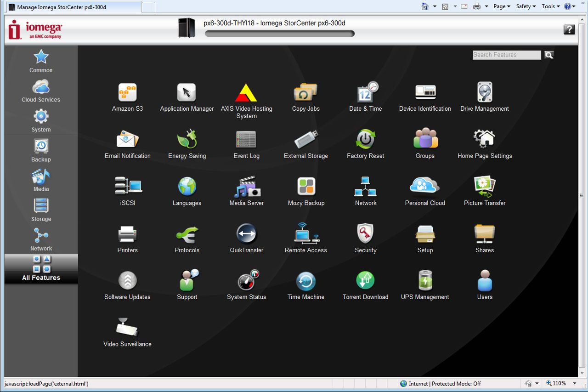Open Shares
Image resolution: width=588 pixels, height=392 pixels.
(485, 239)
